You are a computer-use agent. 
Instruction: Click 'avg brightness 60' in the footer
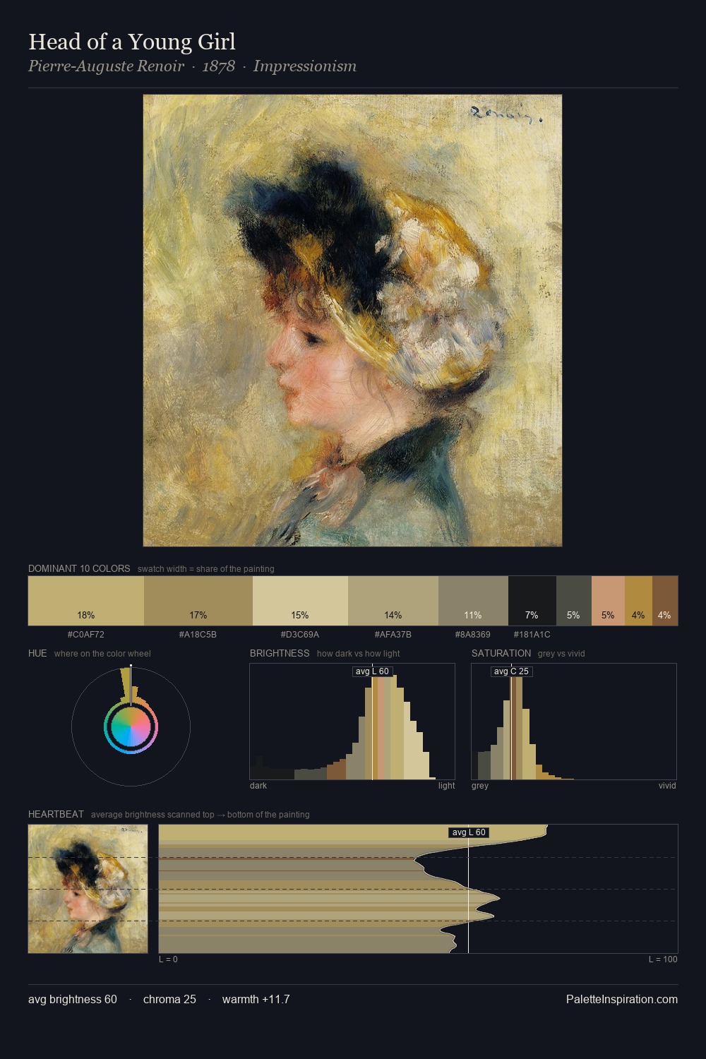click(73, 999)
